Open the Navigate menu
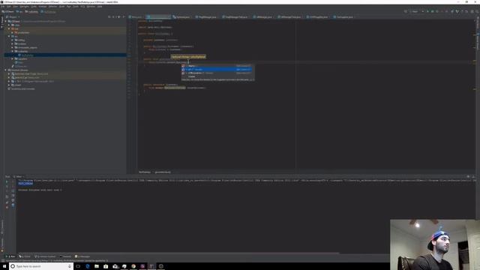480x270 pixels. tap(24, 7)
